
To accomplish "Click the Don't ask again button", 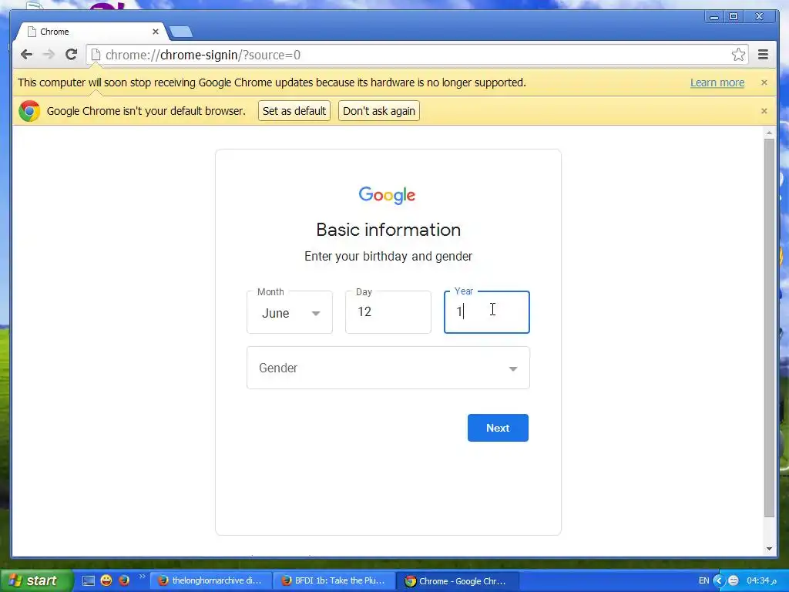I will pos(379,111).
